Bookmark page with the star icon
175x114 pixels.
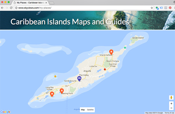[152, 8]
